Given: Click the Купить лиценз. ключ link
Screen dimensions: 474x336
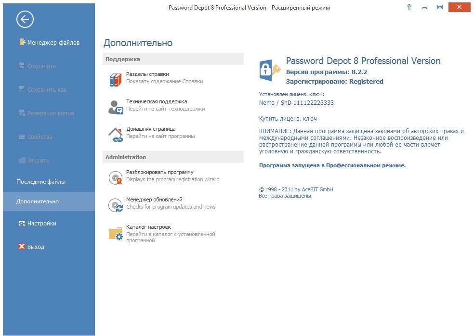Looking at the screenshot, I should click(288, 119).
